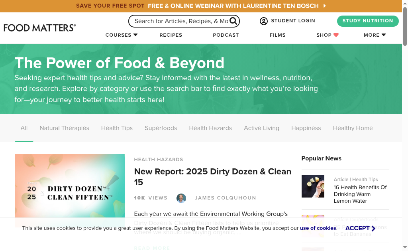Open the Films menu item
This screenshot has width=408, height=251.
pos(278,35)
